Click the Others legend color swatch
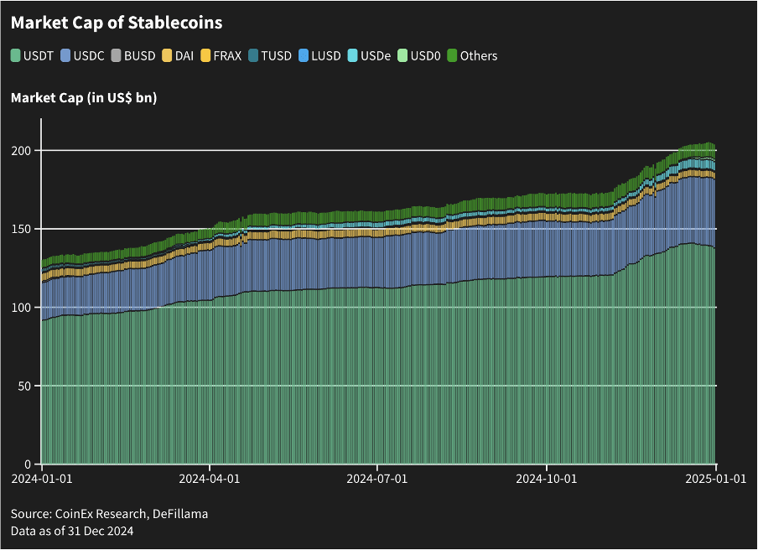Viewport: 758px width, 550px height. pos(452,56)
